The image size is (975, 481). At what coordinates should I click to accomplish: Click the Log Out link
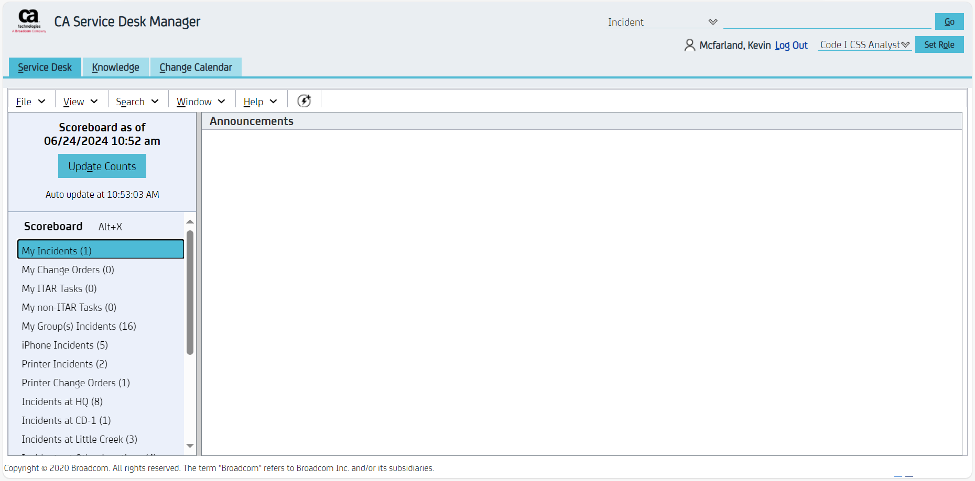coord(791,46)
